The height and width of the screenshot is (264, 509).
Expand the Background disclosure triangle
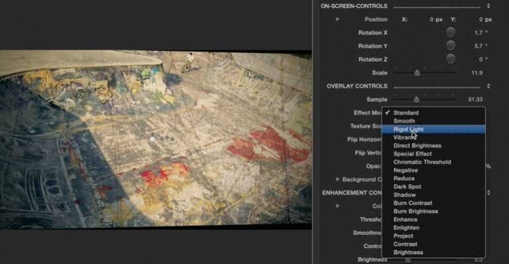tap(337, 179)
